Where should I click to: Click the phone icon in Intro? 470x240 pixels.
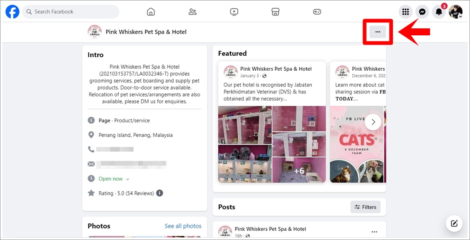pyautogui.click(x=91, y=149)
